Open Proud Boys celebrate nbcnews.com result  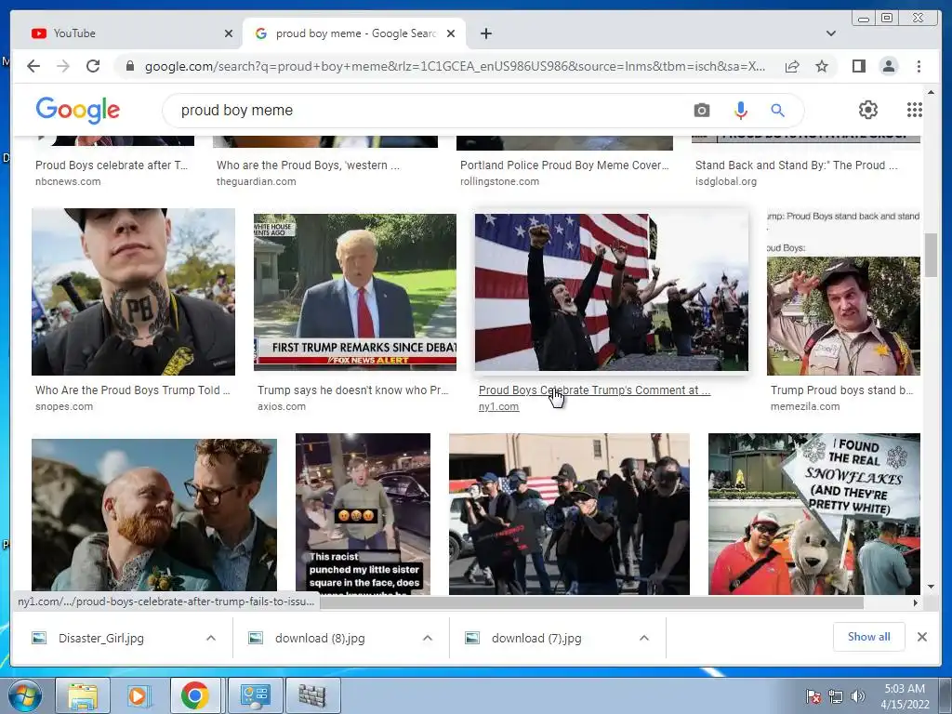[112, 165]
